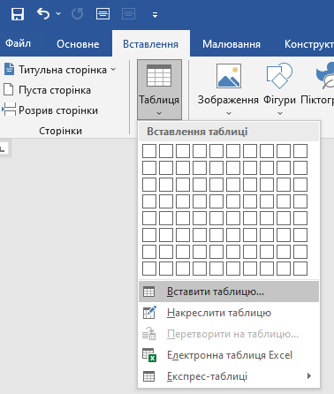Click the pencil table icon for Накреслити таблицю
This screenshot has height=394, width=334.
point(149,313)
